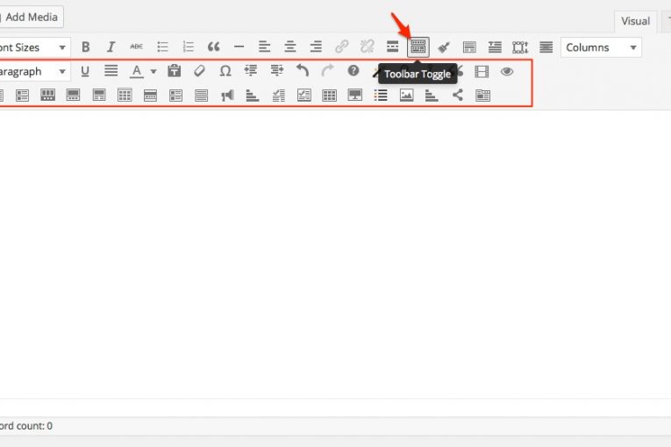Click the checkbox list shortcode icon
Screen dimensions: 671x447
(303, 95)
